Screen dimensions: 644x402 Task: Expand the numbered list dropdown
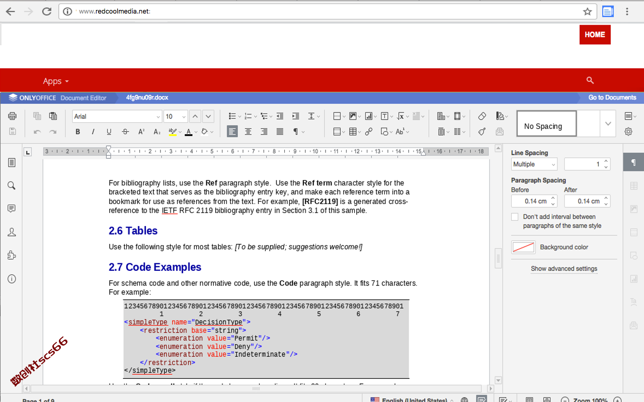(255, 117)
